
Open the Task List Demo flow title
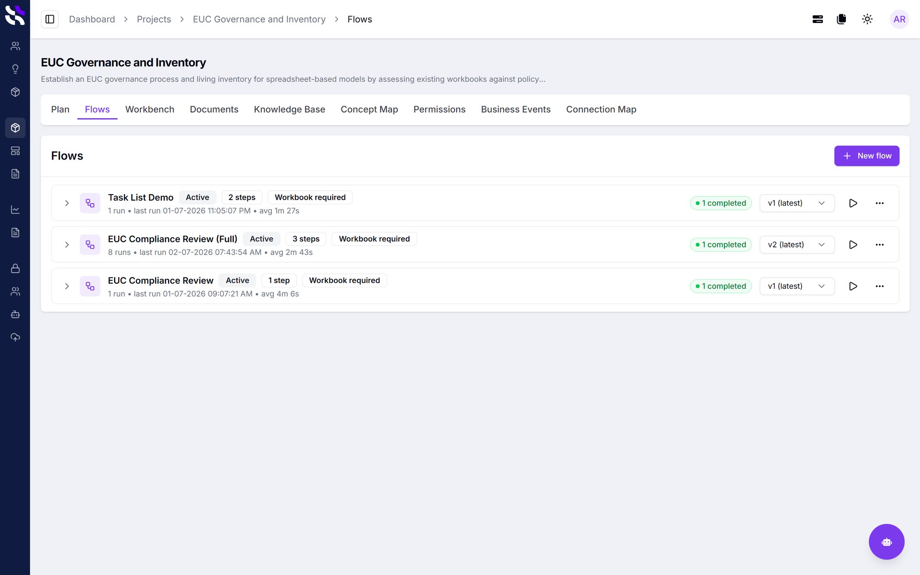coord(141,197)
